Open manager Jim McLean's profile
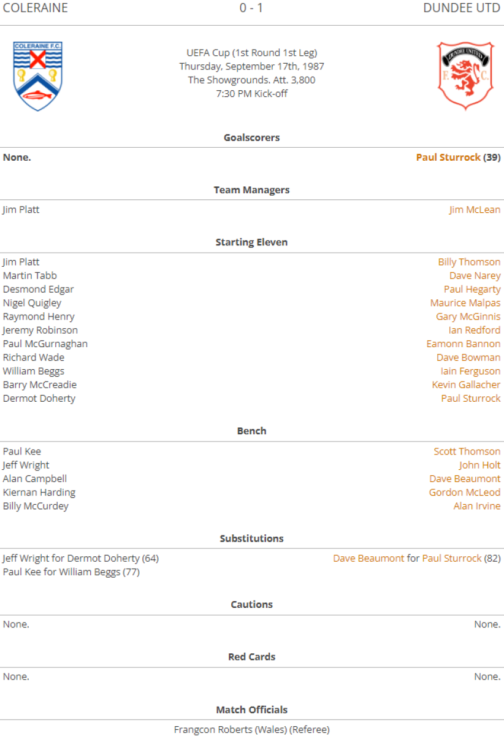Viewport: 504px width, 736px height. coord(475,210)
